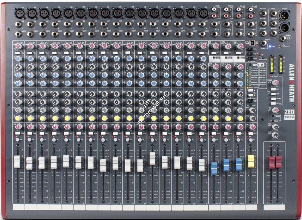Select the channel 8 INSERT jack
Image resolution: width=302 pixels, height=220 pixels.
[x=104, y=34]
